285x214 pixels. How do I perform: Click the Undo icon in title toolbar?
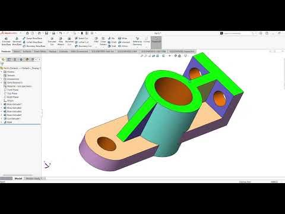click(61, 33)
